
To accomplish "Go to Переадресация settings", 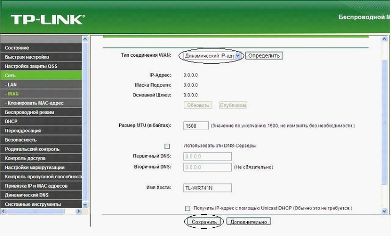I will [41, 131].
